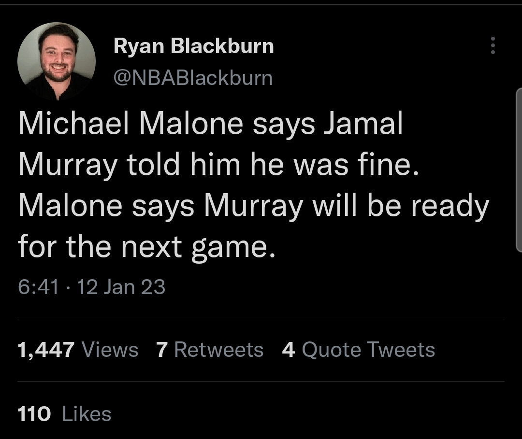The image size is (522, 439).
Task: Show the Retweets list
Action: [x=218, y=350]
